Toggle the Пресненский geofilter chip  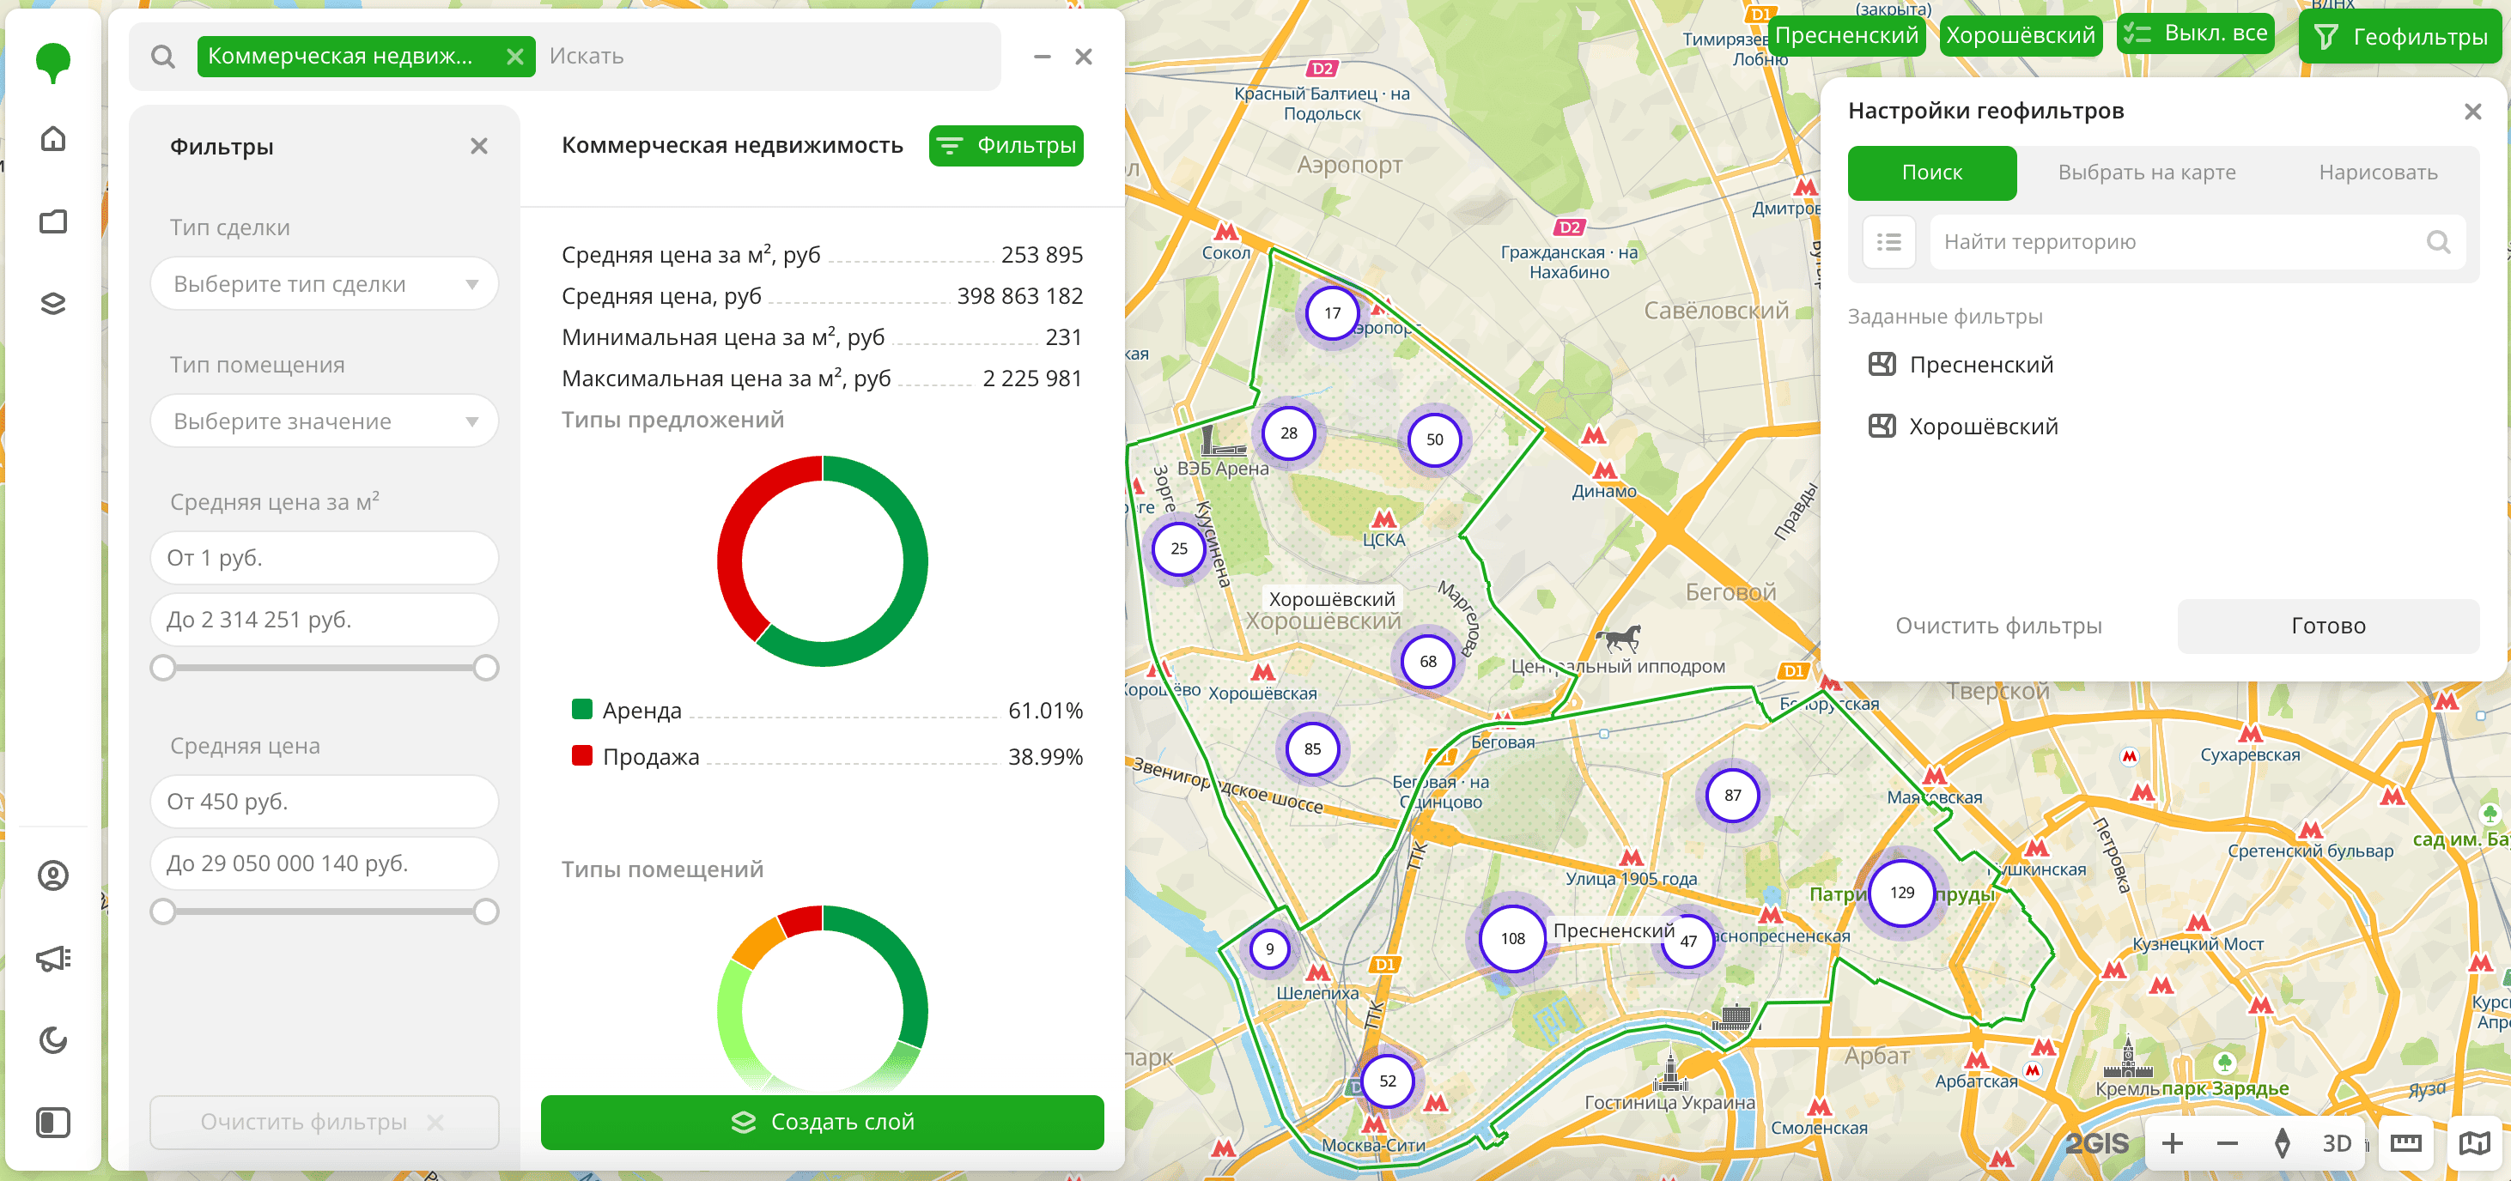(1845, 36)
